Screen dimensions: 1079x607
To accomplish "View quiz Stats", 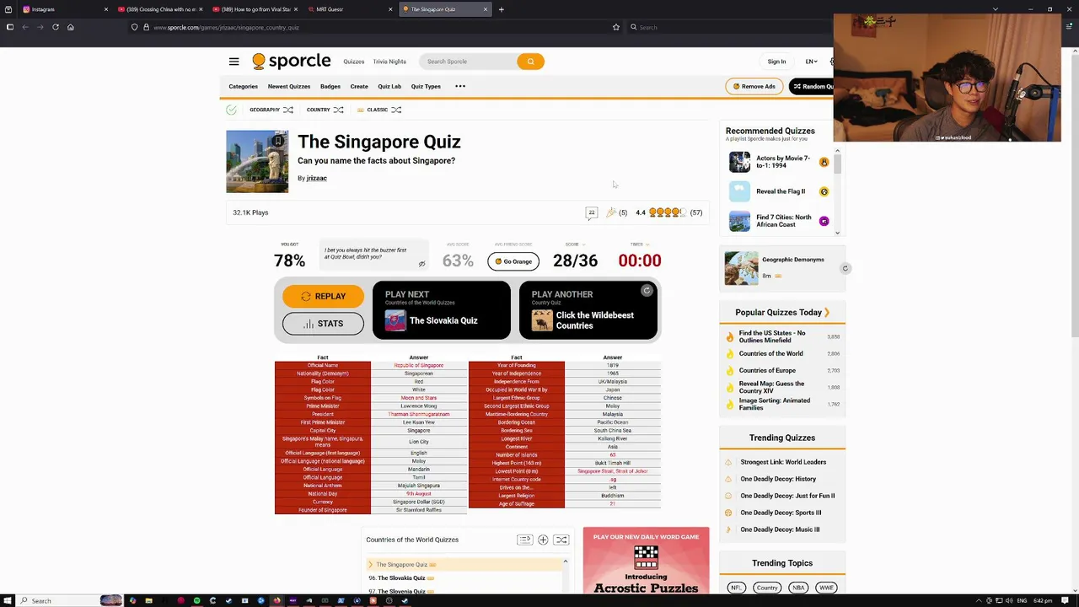I will pyautogui.click(x=323, y=324).
